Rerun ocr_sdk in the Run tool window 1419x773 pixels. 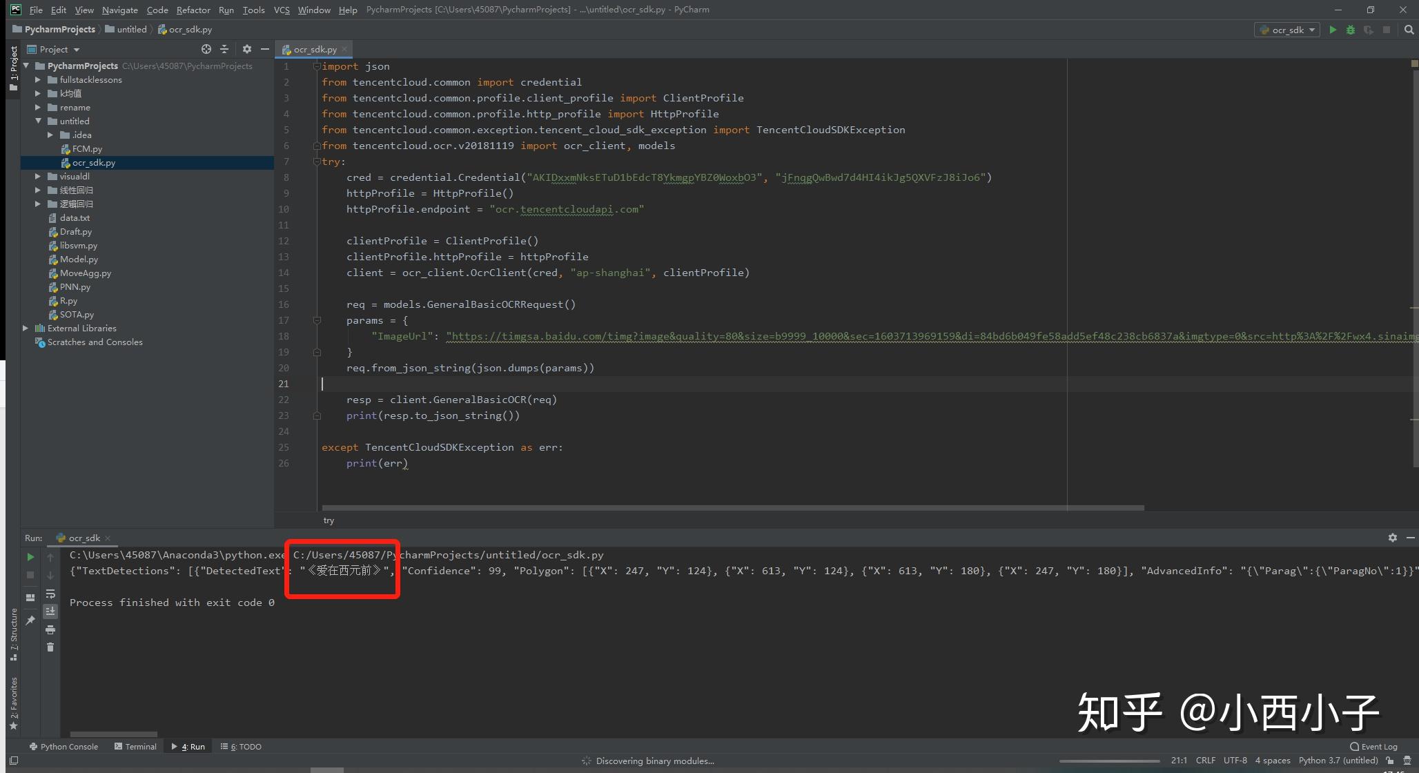(x=30, y=557)
